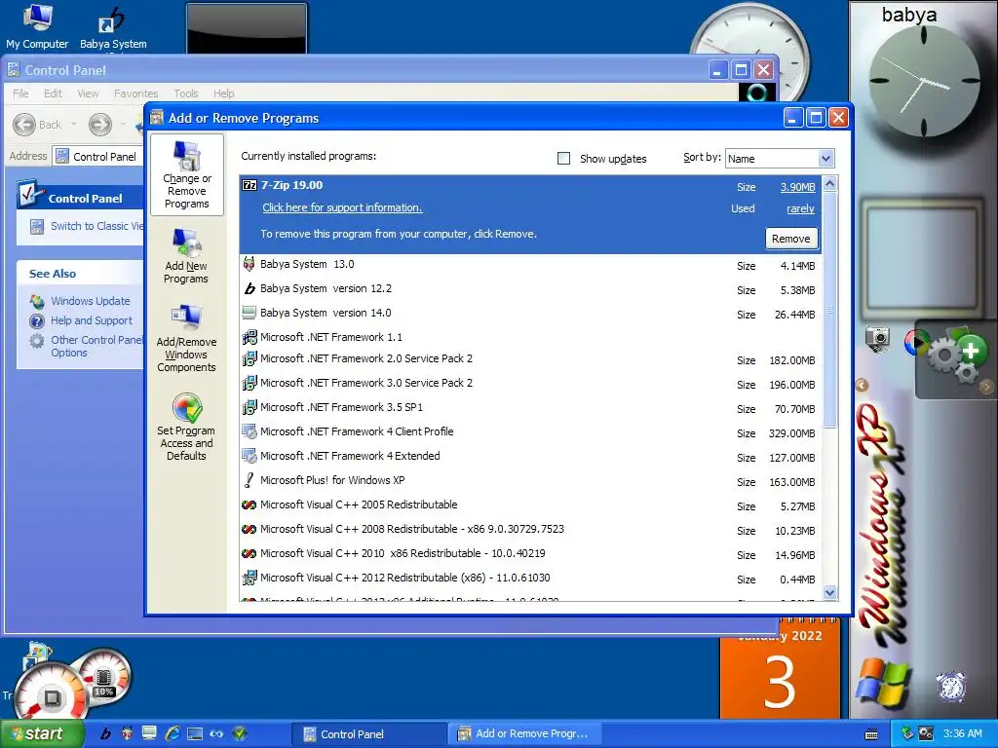Toggle the Show updates checkbox
The image size is (998, 748).
[564, 159]
